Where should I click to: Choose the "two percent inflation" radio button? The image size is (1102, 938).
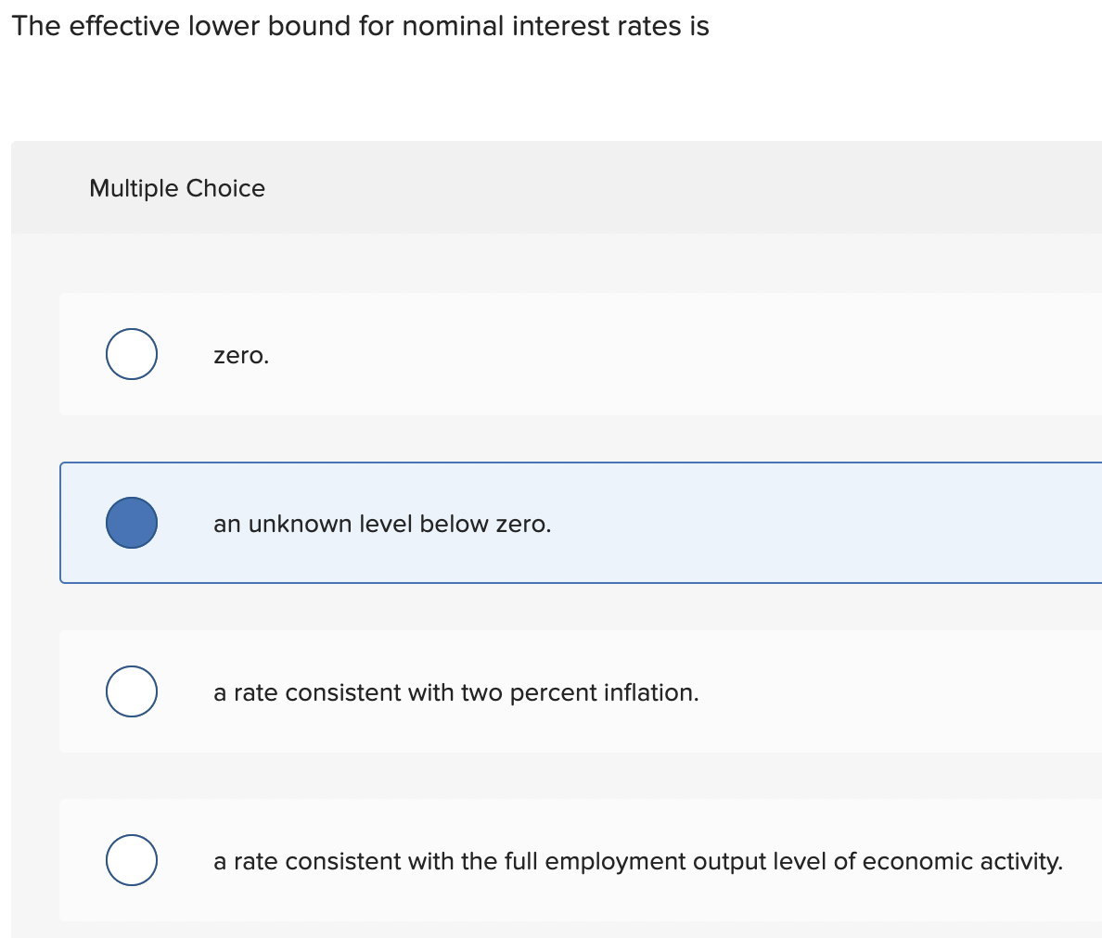[131, 691]
